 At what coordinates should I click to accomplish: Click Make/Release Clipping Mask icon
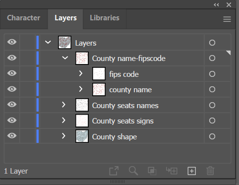click(x=152, y=171)
